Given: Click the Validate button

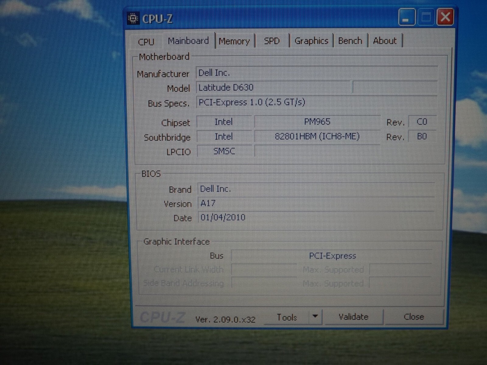Looking at the screenshot, I should pyautogui.click(x=353, y=317).
